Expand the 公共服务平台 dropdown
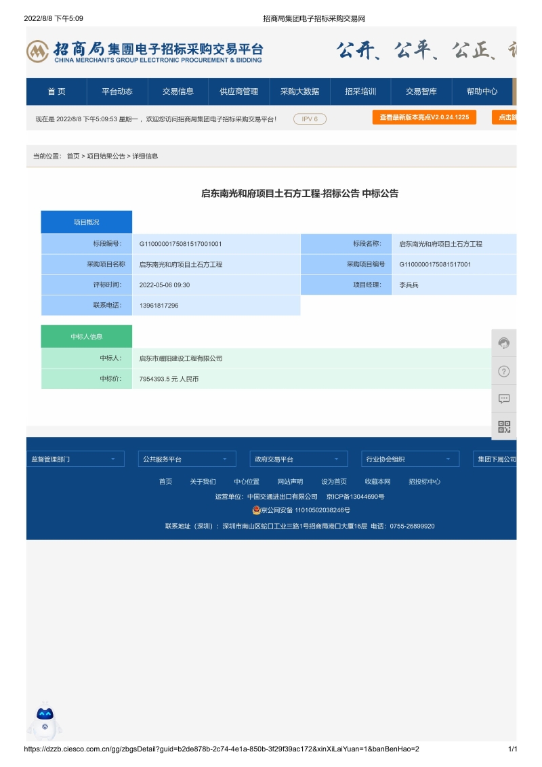 tap(187, 459)
